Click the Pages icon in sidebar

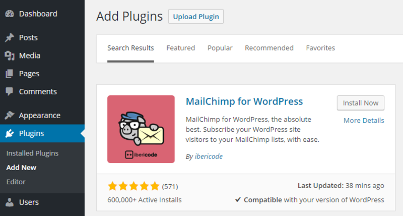click(10, 74)
